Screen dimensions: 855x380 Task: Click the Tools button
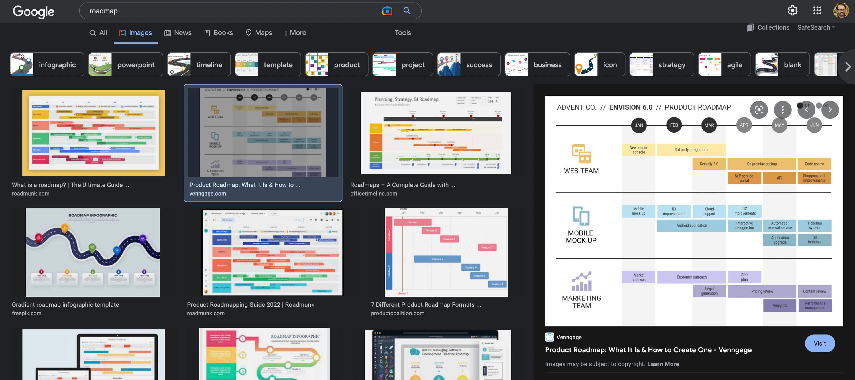(x=403, y=33)
